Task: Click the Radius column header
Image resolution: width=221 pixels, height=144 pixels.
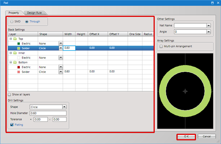Action: pyautogui.click(x=148, y=34)
